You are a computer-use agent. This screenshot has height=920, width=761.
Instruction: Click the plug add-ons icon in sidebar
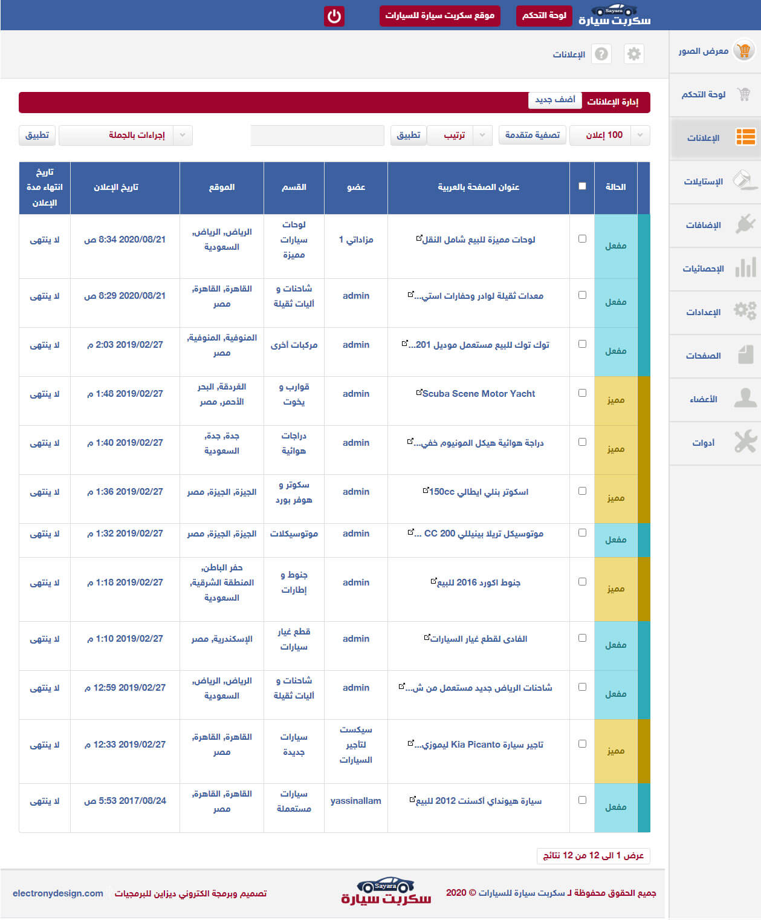click(745, 224)
